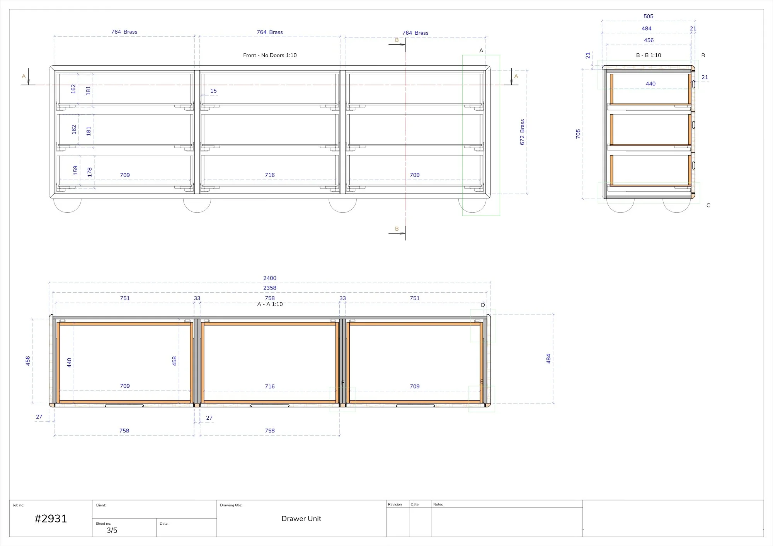
Task: Click job number #2931 in title block
Action: click(x=51, y=519)
